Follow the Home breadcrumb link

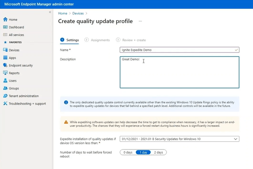(62, 13)
